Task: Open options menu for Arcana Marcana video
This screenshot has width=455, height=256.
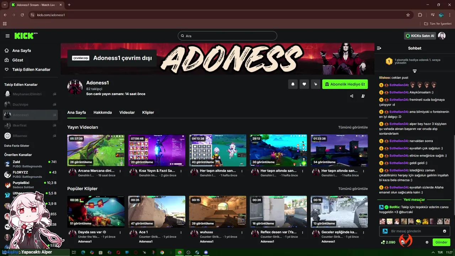Action: click(120, 171)
